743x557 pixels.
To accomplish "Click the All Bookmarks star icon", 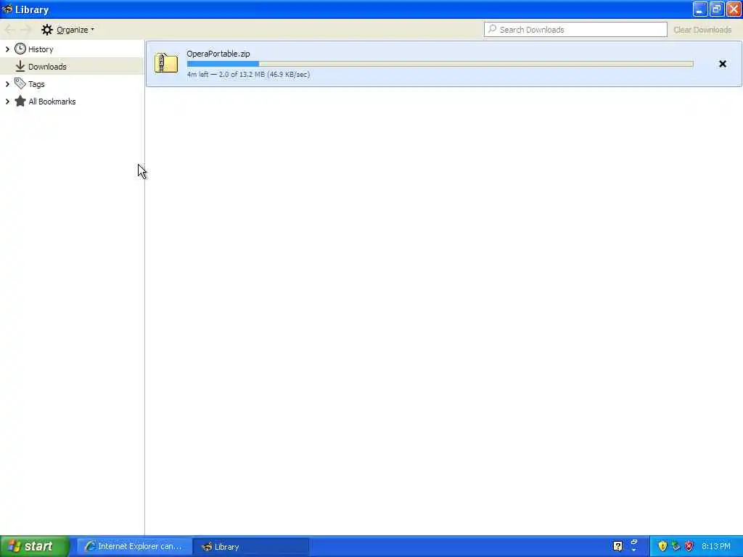I will click(20, 102).
